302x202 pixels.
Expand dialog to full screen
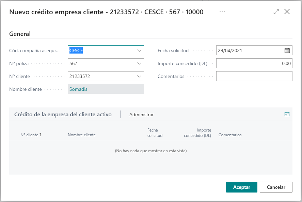click(276, 12)
